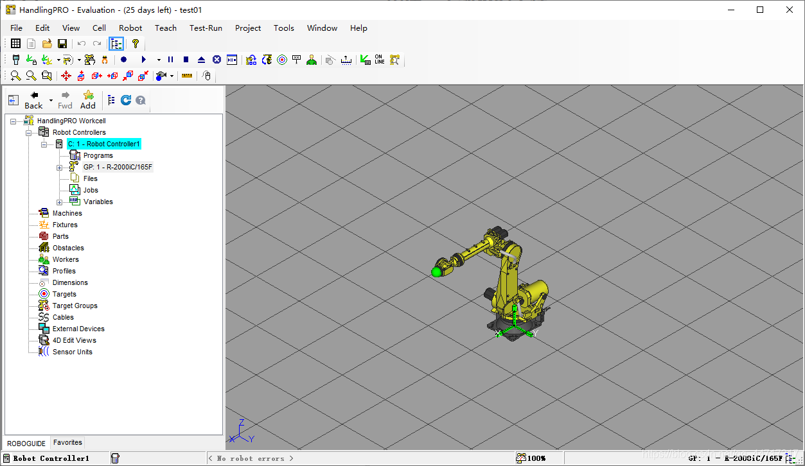Center the view with red arrows icon
This screenshot has height=466, width=805.
coord(66,76)
